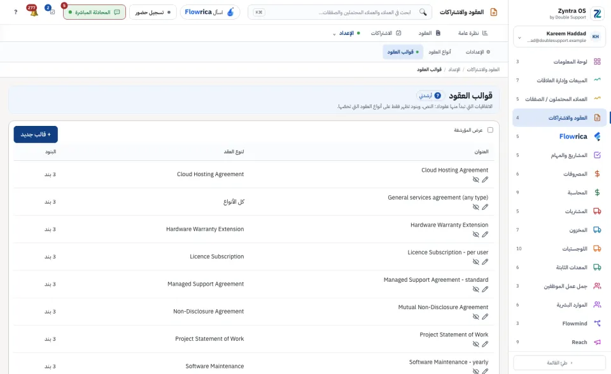
Task: Select العقود والاشتراكات sidebar item
Action: 559,118
